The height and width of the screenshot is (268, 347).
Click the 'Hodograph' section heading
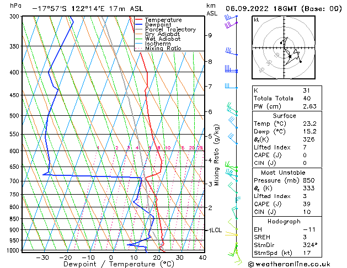coord(284,222)
